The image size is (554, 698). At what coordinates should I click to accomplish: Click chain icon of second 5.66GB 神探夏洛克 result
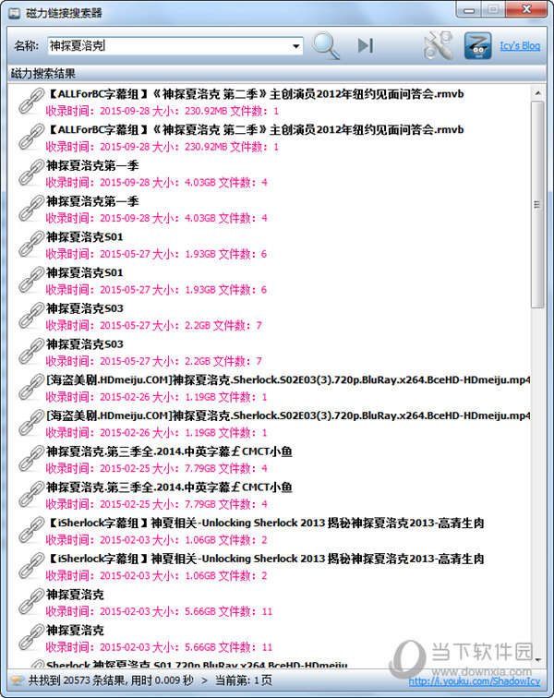coord(31,637)
